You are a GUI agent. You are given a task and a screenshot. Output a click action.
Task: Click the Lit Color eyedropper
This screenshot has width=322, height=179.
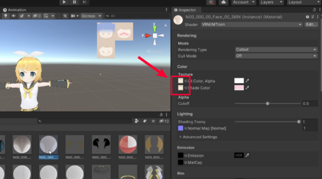tap(247, 81)
